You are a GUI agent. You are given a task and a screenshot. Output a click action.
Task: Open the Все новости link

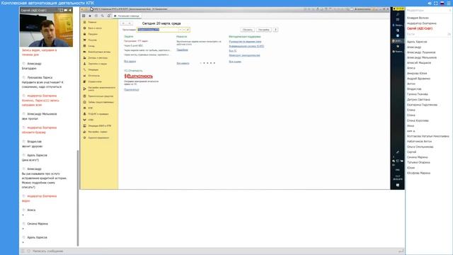183,63
